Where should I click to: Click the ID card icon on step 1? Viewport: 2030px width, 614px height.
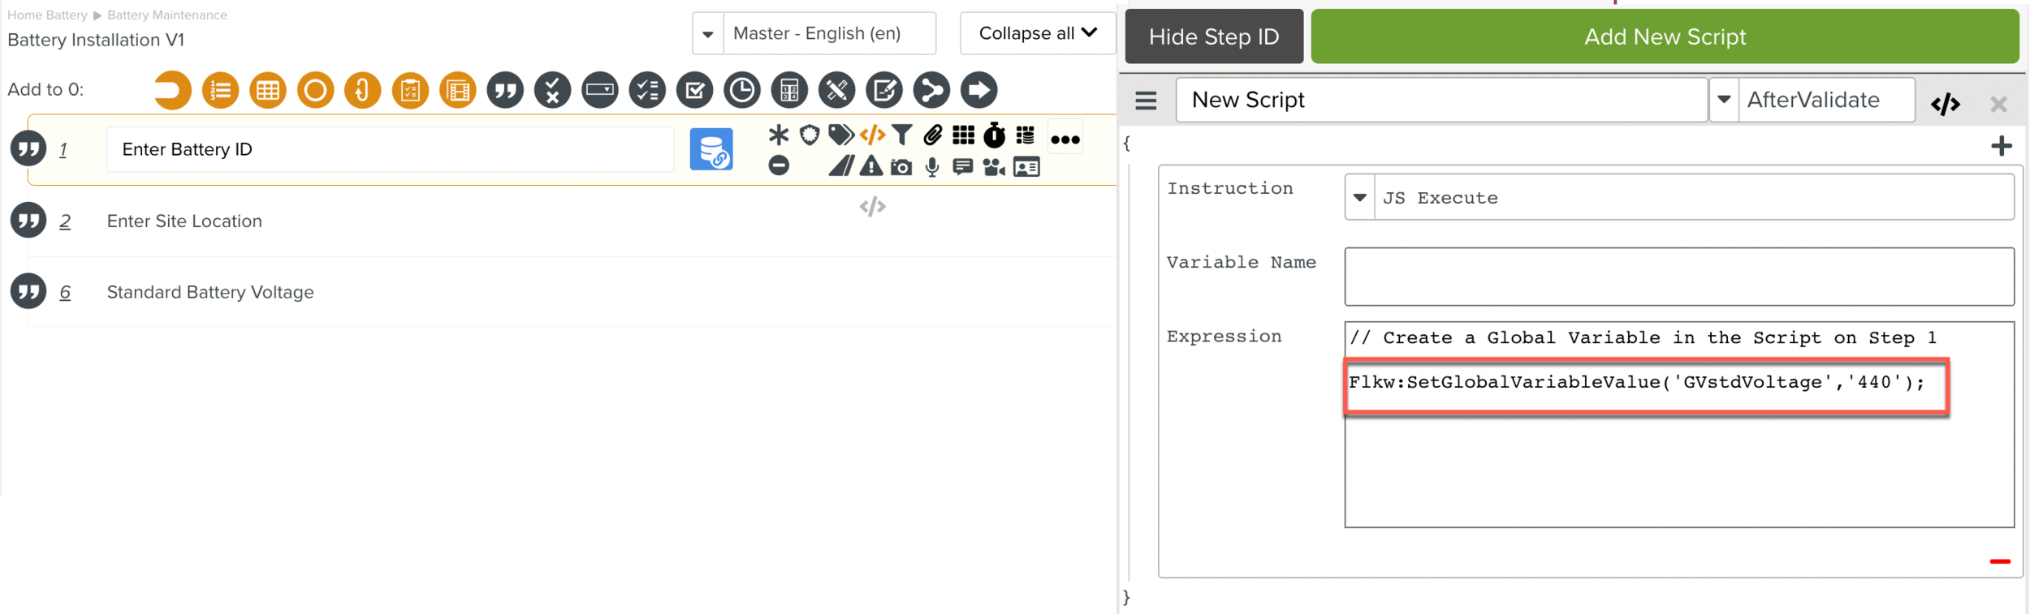1026,167
